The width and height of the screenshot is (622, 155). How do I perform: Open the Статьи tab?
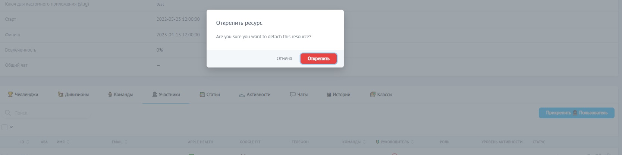tap(210, 95)
